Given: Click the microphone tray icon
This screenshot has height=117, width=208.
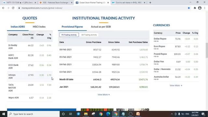Looking at the screenshot, I should click(179, 114).
